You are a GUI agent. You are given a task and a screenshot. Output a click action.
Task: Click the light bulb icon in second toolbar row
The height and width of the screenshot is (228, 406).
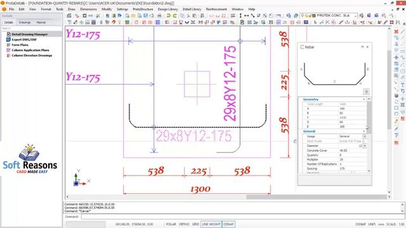(x=120, y=23)
